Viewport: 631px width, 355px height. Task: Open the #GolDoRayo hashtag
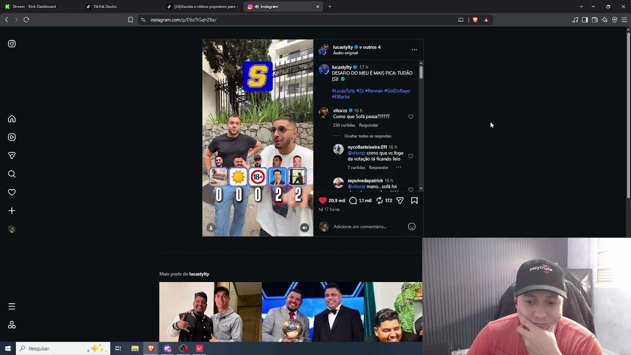click(x=397, y=91)
